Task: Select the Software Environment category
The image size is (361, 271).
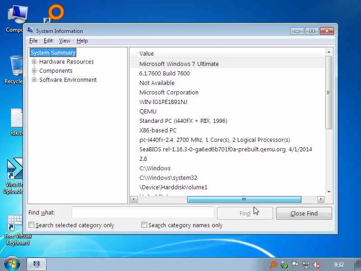Action: coord(68,80)
